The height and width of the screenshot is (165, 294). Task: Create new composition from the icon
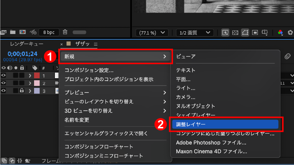point(23,32)
